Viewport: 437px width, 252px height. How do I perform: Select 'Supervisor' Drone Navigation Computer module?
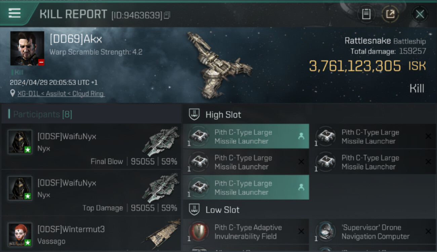click(373, 232)
